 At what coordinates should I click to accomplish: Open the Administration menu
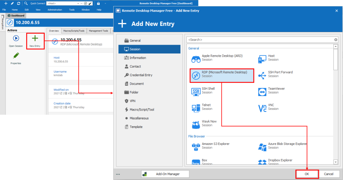[55, 10]
